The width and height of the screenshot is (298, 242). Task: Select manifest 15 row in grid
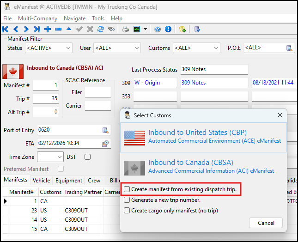click(x=62, y=229)
